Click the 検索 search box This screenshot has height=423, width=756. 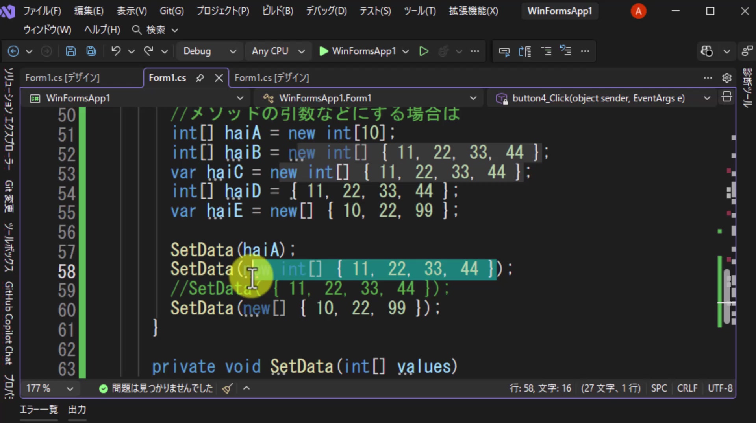click(155, 30)
